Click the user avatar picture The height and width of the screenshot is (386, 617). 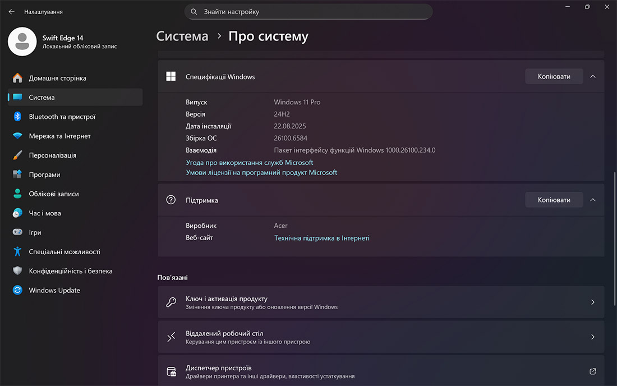[22, 42]
